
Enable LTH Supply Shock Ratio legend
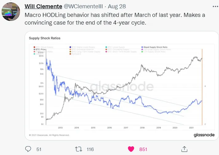(x=153, y=52)
